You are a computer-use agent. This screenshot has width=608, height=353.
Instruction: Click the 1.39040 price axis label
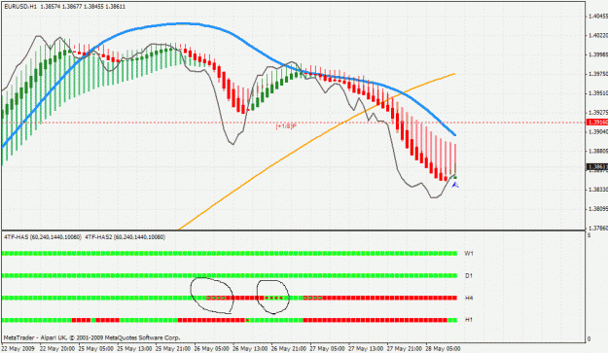coord(598,131)
